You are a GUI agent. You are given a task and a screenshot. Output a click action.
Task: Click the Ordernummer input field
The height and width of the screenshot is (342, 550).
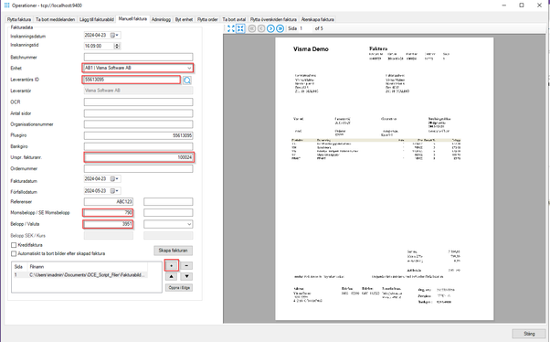point(138,168)
